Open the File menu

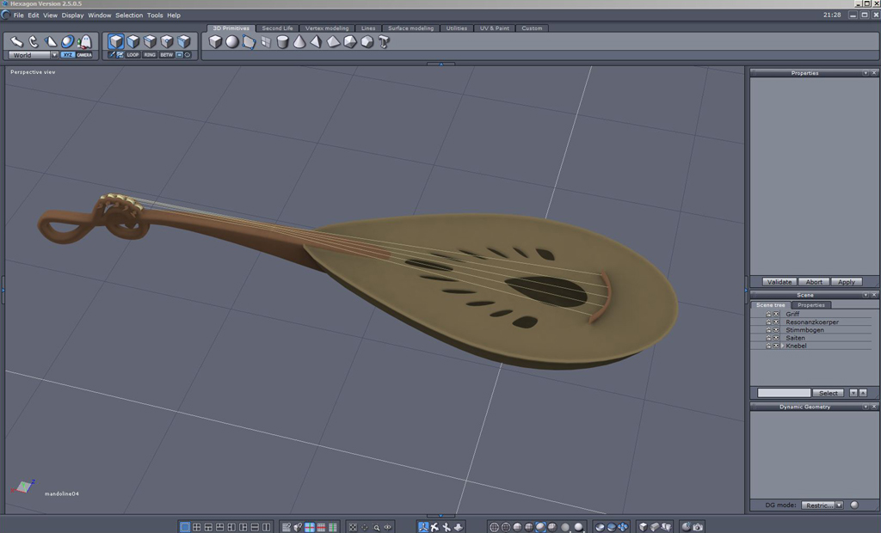tap(19, 15)
